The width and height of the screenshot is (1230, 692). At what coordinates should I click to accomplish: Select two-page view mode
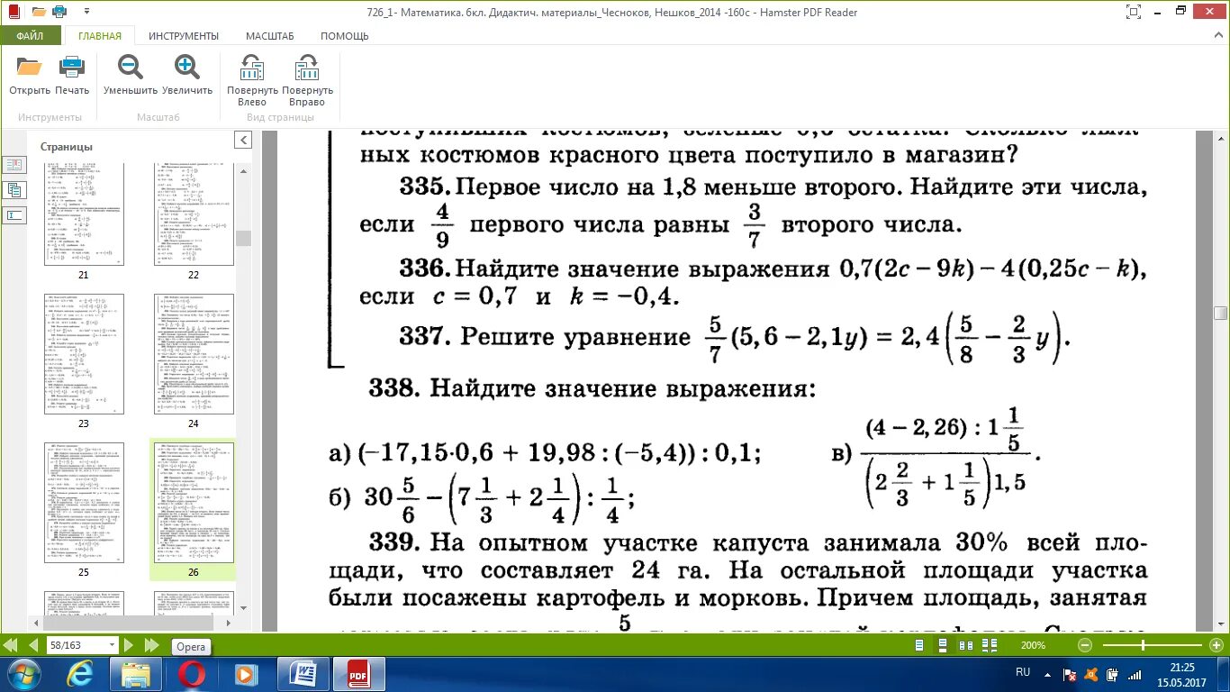click(x=966, y=645)
